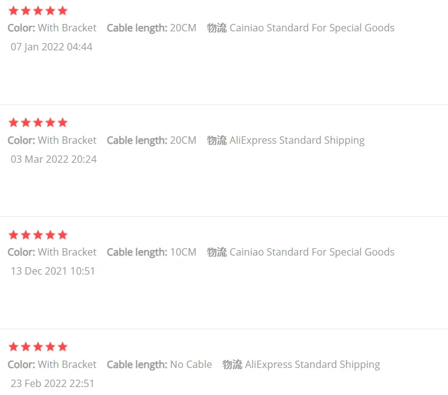448x395 pixels.
Task: Click the first star of the 03 Mar 2022 review
Action: click(13, 123)
